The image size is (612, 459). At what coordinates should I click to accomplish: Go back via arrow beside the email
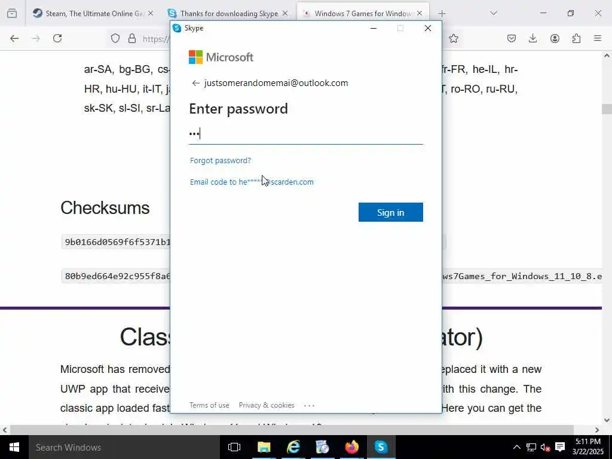click(x=195, y=83)
